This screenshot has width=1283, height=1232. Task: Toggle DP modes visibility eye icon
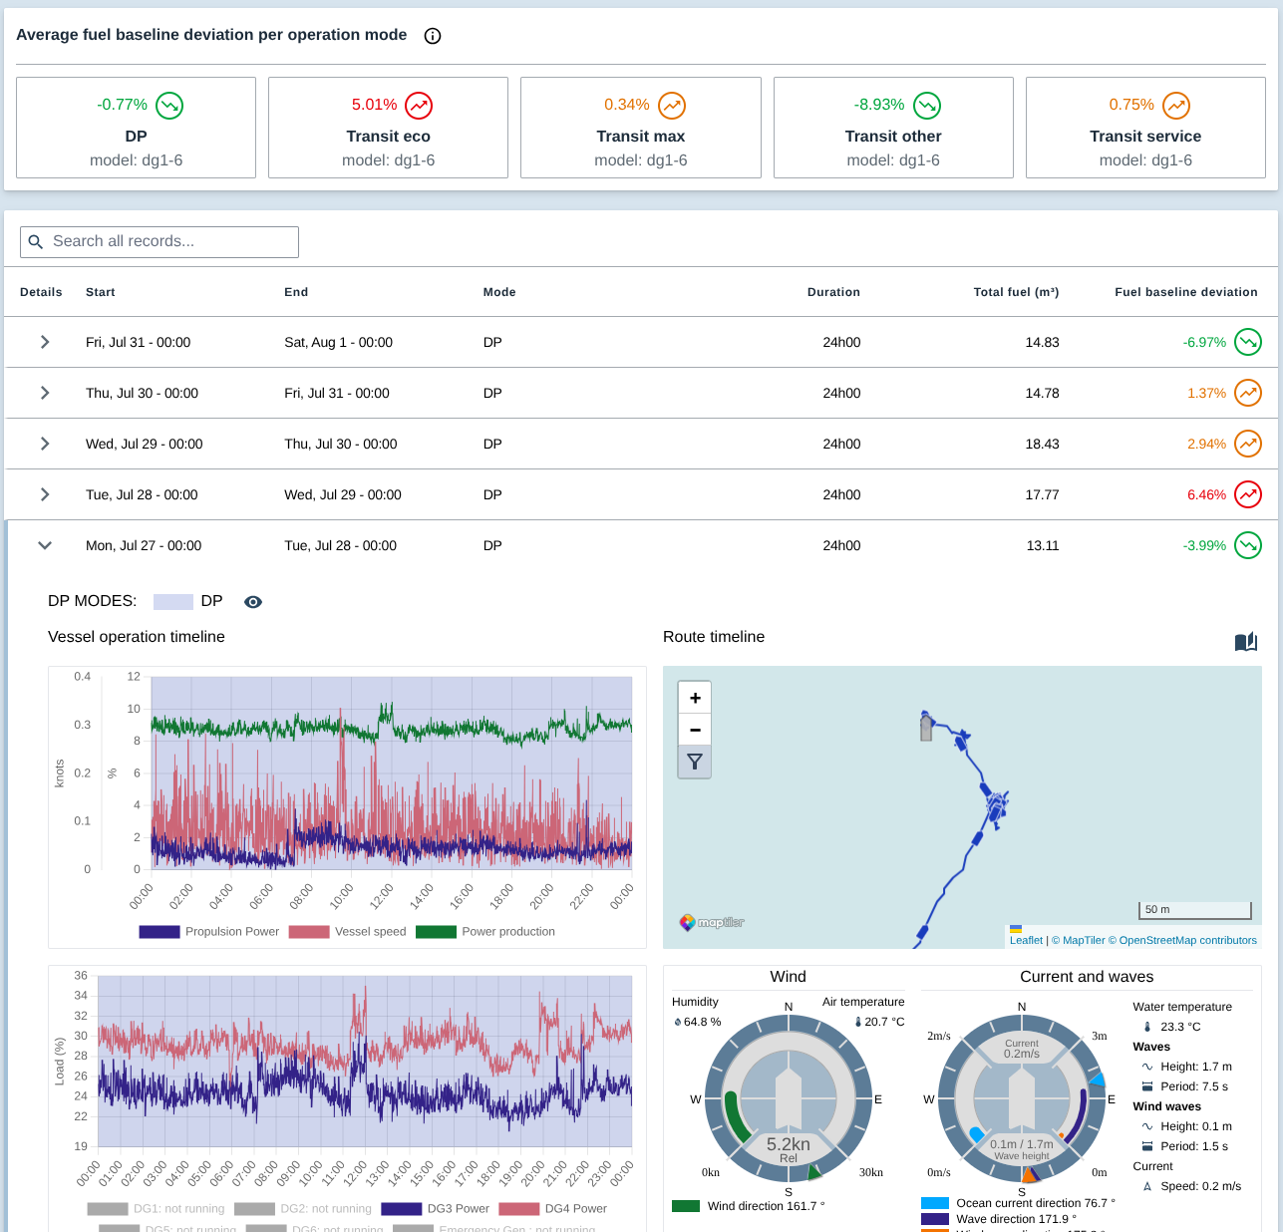click(253, 602)
